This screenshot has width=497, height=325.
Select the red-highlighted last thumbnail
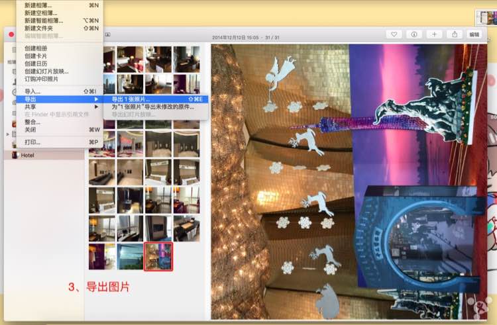(x=158, y=257)
